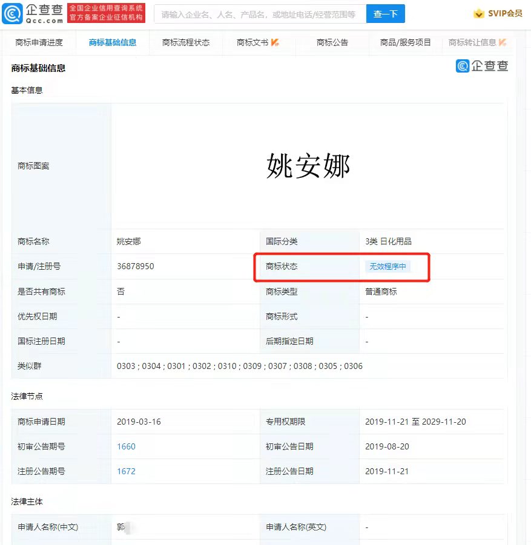Click VIP badge beside 商标转让信息 tab
531x545 pixels.
click(503, 42)
